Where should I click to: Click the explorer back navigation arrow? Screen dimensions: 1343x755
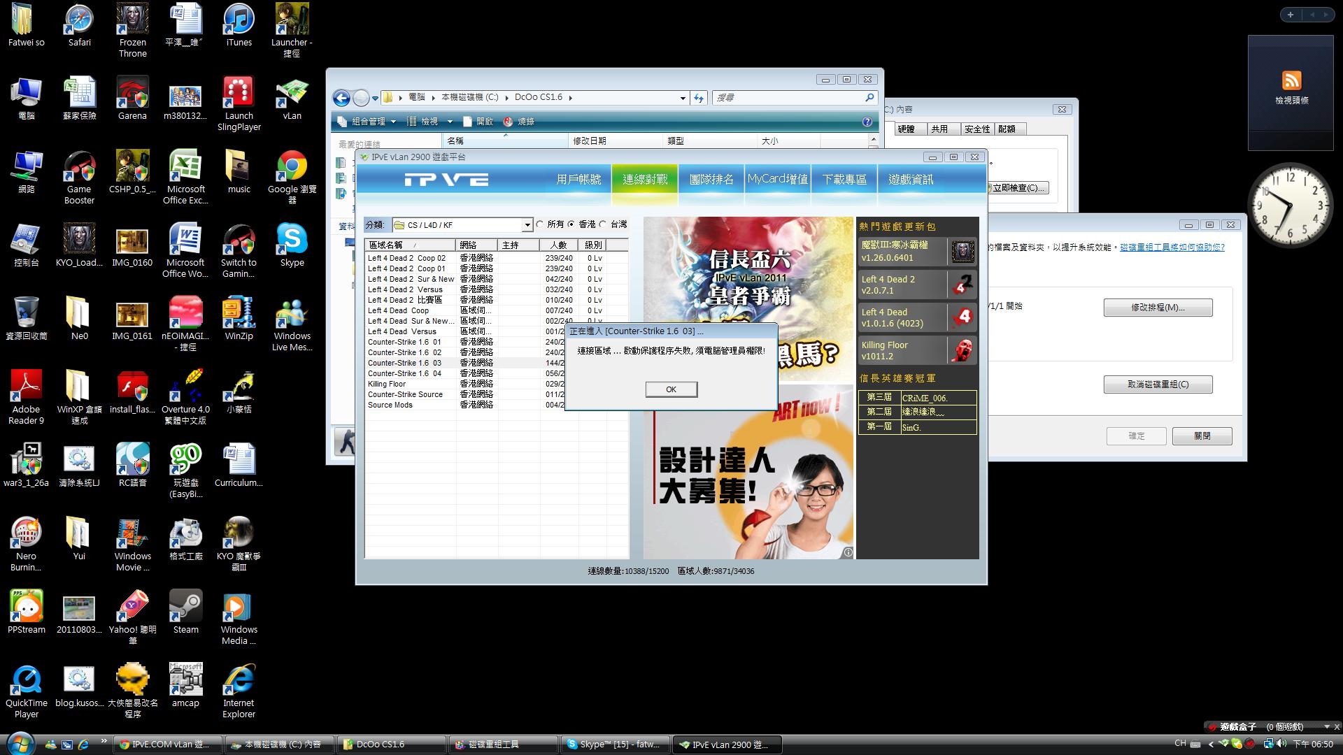(341, 98)
